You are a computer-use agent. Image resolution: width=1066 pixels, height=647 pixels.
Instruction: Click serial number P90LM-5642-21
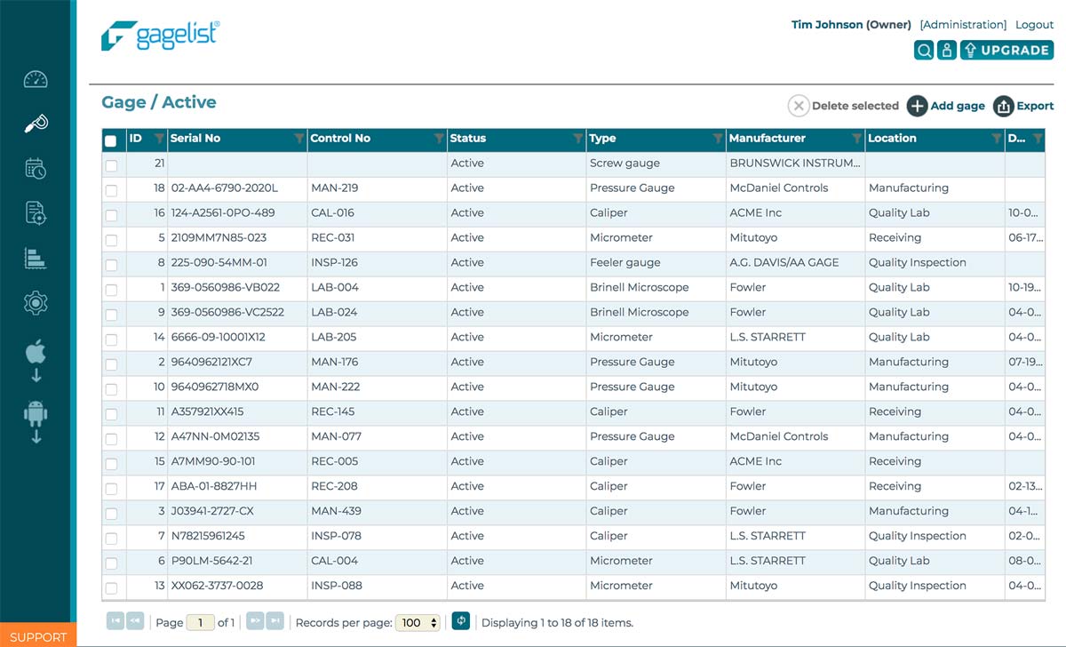212,562
